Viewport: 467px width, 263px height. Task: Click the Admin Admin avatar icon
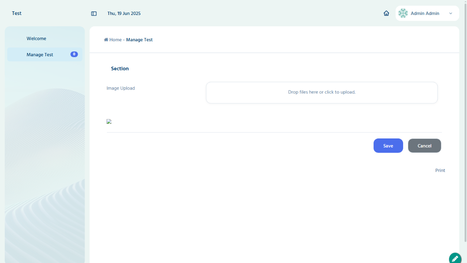403,13
